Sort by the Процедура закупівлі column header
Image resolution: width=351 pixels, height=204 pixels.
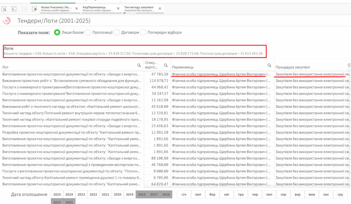point(293,67)
